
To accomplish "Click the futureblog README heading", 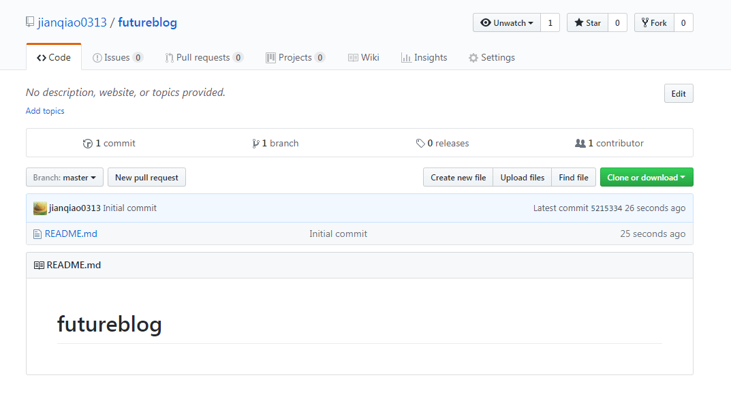I will tap(110, 324).
